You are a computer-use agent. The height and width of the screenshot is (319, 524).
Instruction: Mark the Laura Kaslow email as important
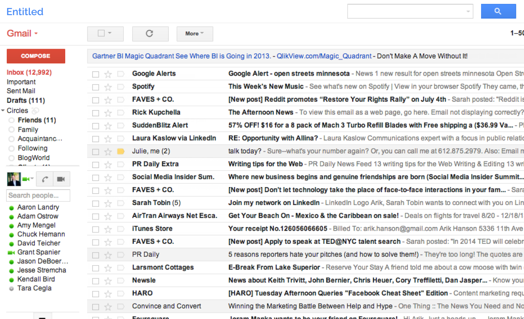tap(120, 139)
